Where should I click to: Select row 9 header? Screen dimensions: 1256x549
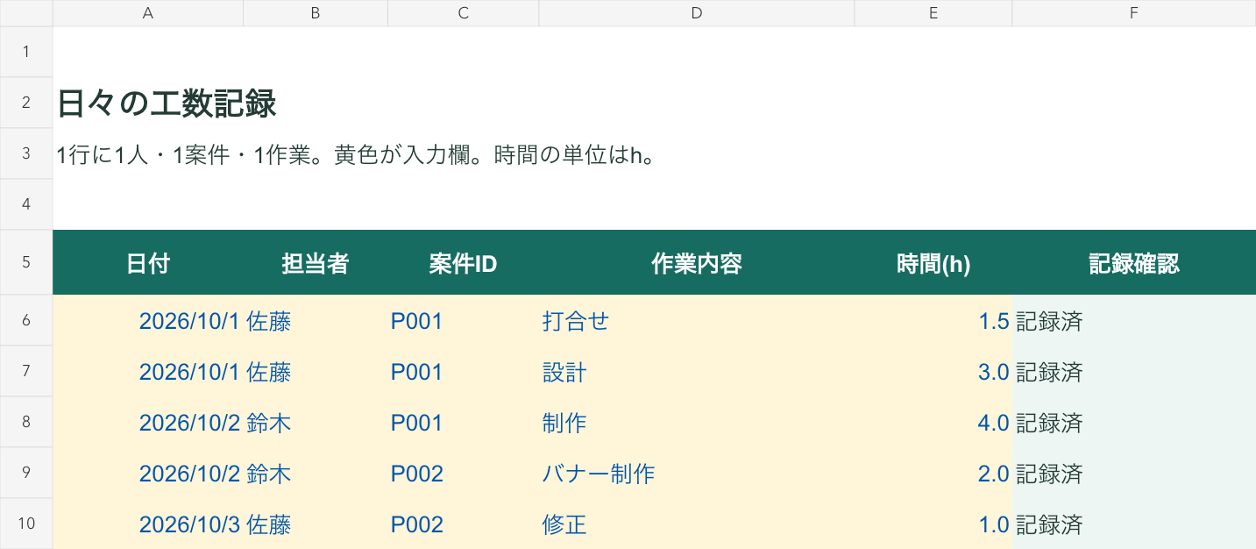click(x=26, y=473)
